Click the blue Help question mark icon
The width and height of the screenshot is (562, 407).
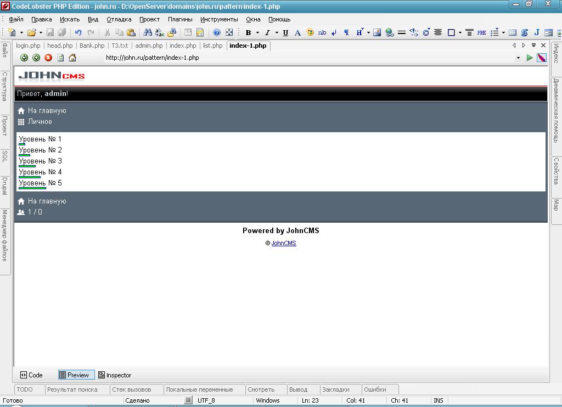[x=217, y=33]
